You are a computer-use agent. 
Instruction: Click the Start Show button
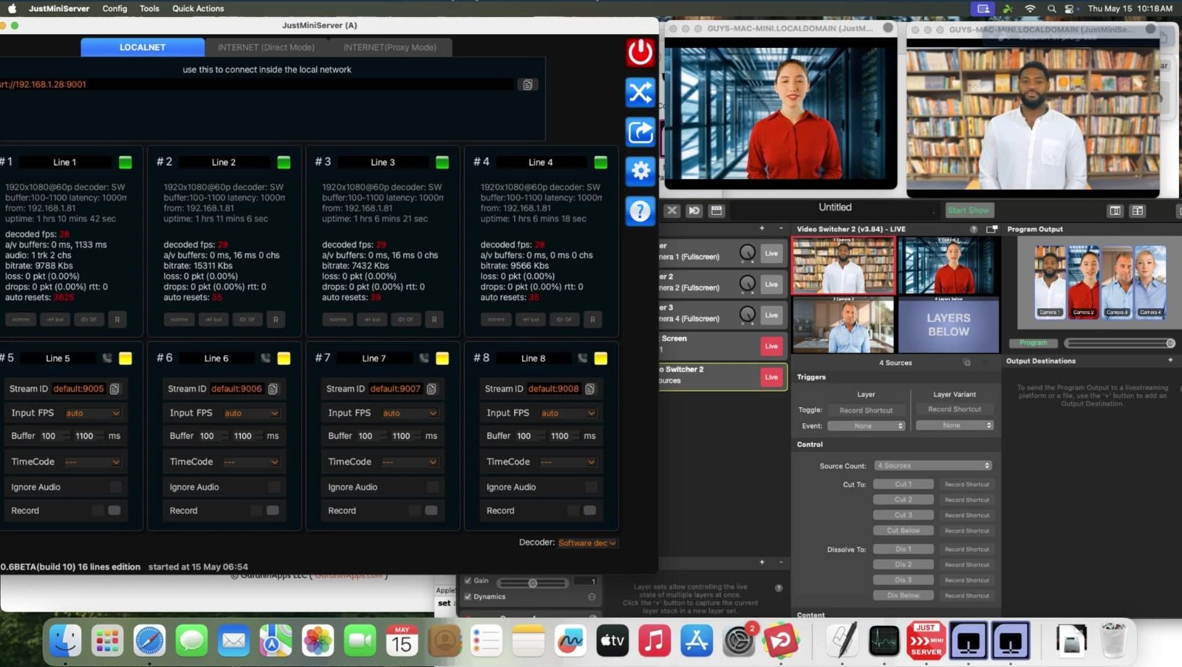point(969,211)
